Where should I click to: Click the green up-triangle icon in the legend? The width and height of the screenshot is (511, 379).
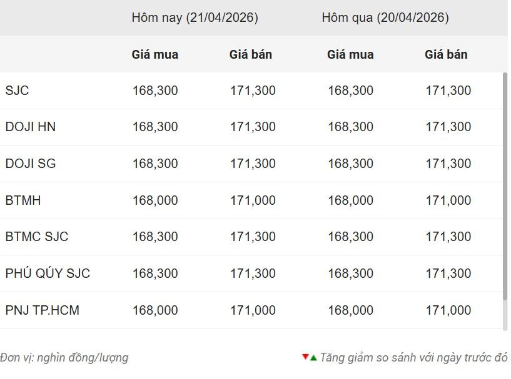click(313, 358)
